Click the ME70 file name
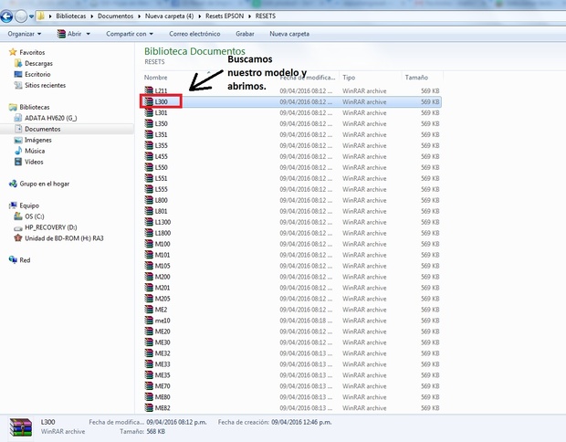566x442 pixels. pyautogui.click(x=162, y=386)
